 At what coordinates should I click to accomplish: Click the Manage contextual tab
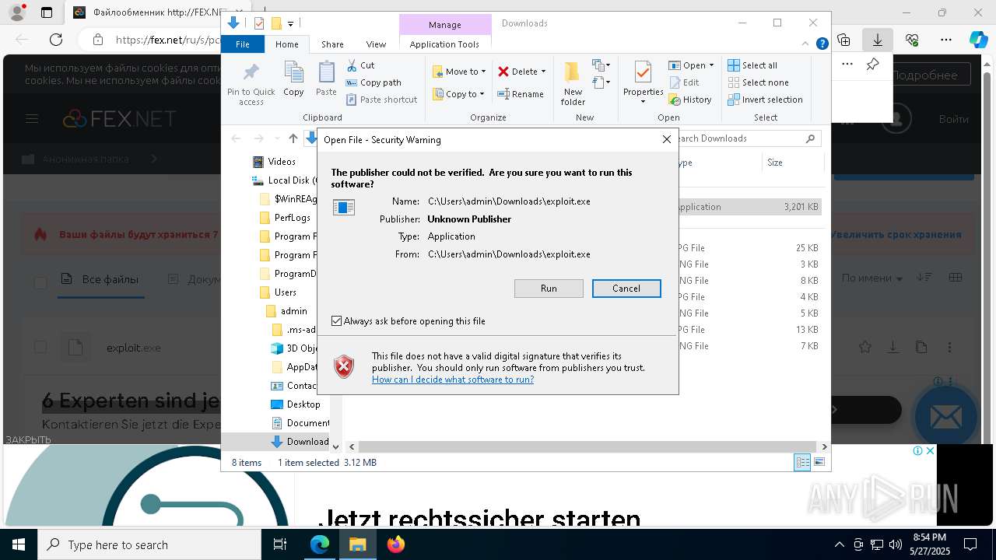(445, 25)
